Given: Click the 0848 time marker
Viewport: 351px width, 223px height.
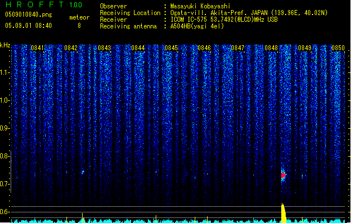Looking at the screenshot, I should [x=271, y=48].
